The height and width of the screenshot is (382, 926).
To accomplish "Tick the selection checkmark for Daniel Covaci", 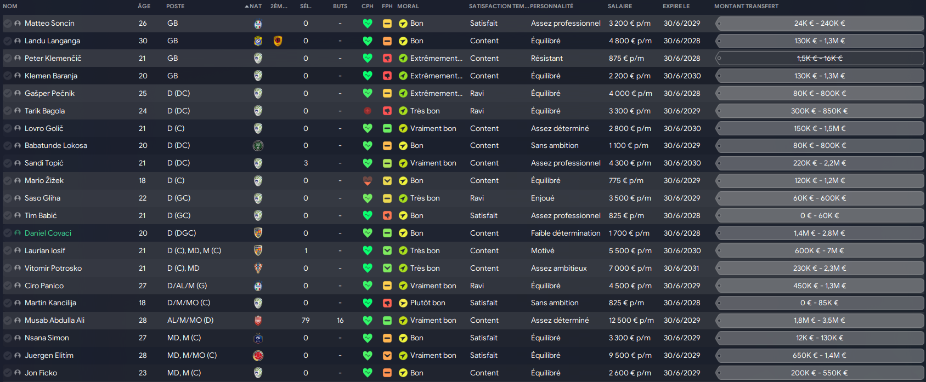I will tap(7, 233).
